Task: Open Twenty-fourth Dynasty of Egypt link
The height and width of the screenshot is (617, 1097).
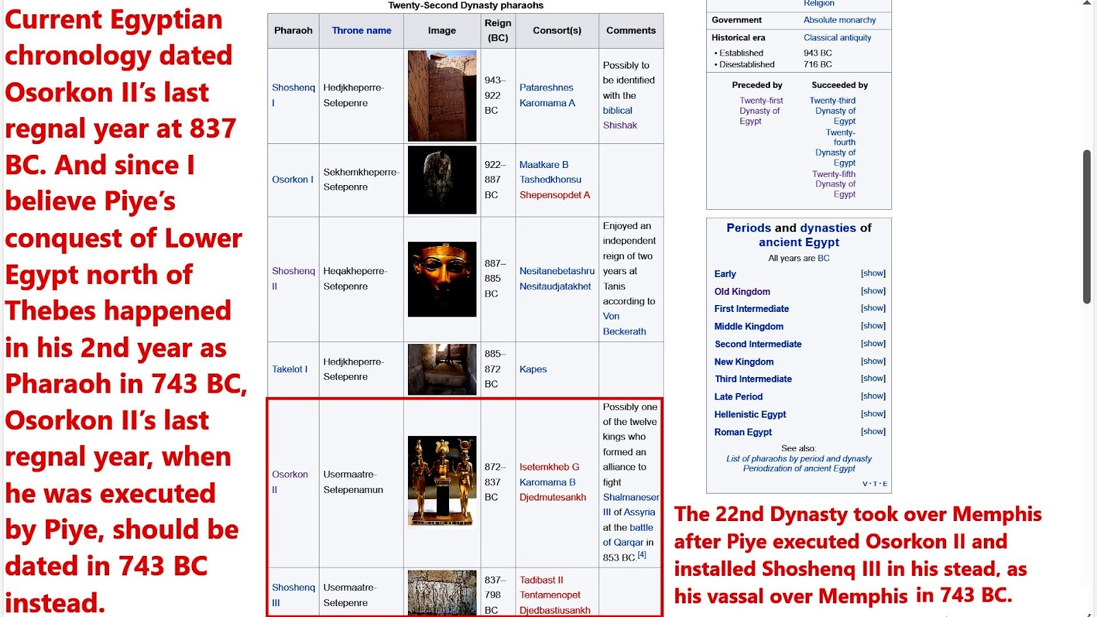Action: pyautogui.click(x=836, y=147)
